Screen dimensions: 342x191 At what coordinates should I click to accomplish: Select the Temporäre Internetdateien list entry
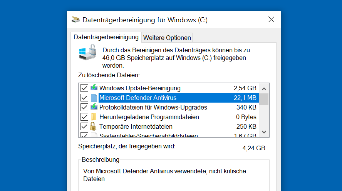(x=136, y=126)
